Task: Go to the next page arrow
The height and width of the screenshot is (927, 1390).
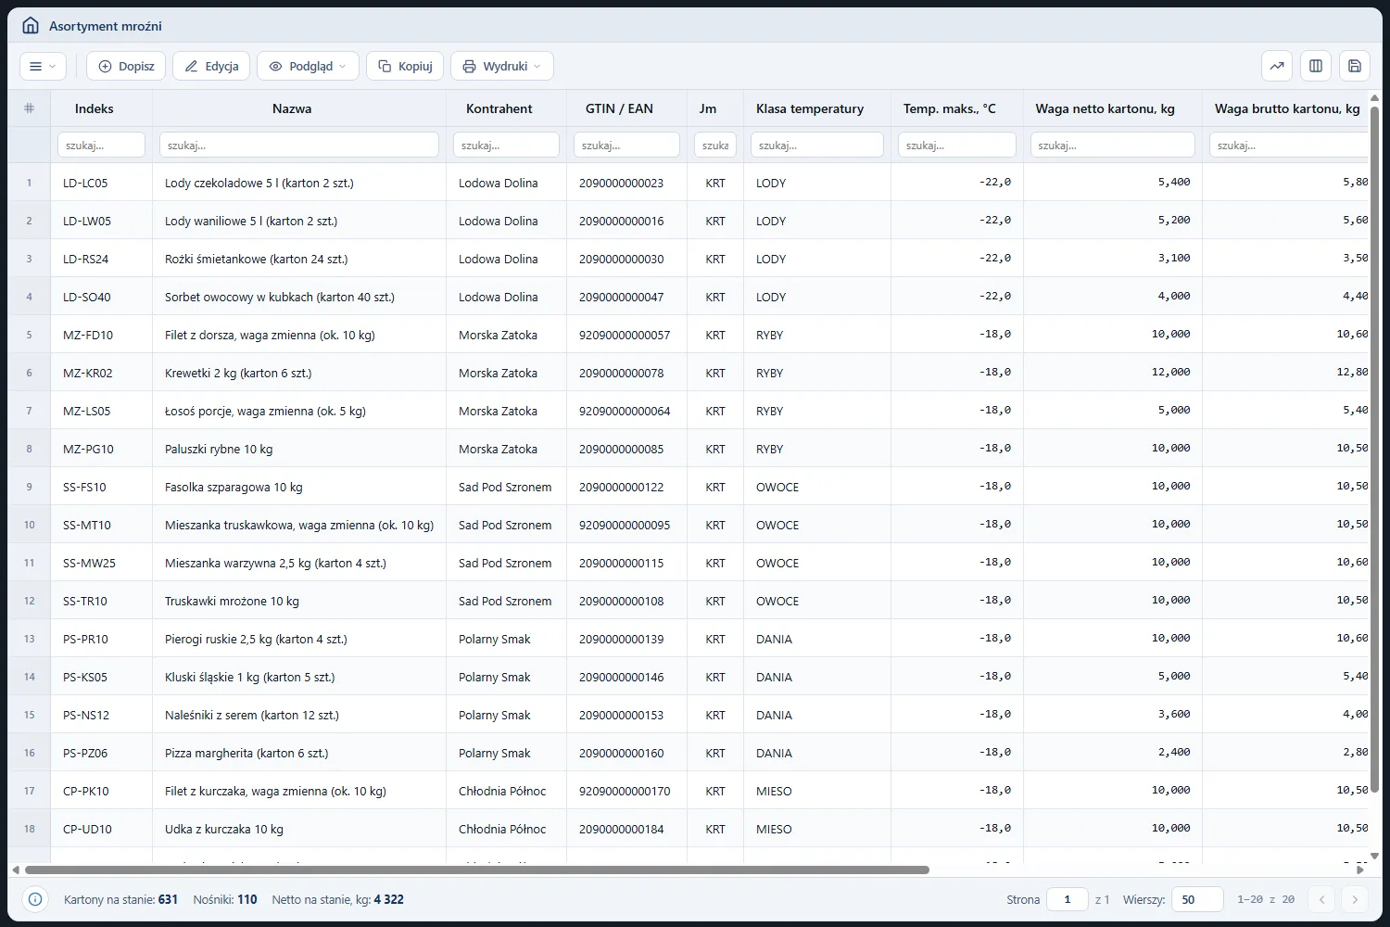Action: [x=1355, y=899]
